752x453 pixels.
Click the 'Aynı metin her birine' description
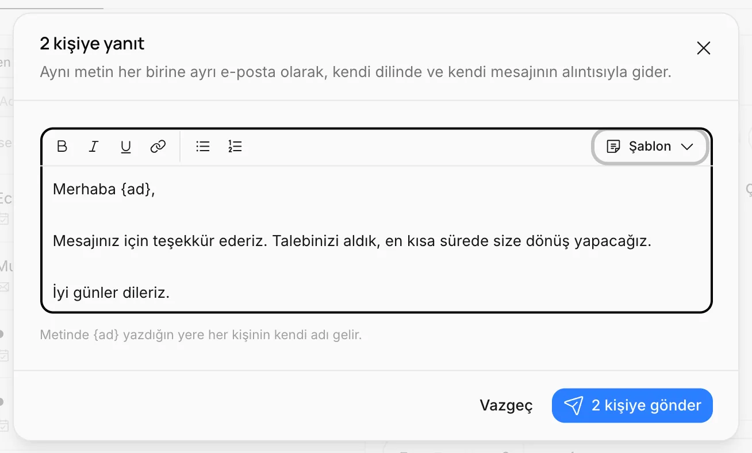click(355, 73)
